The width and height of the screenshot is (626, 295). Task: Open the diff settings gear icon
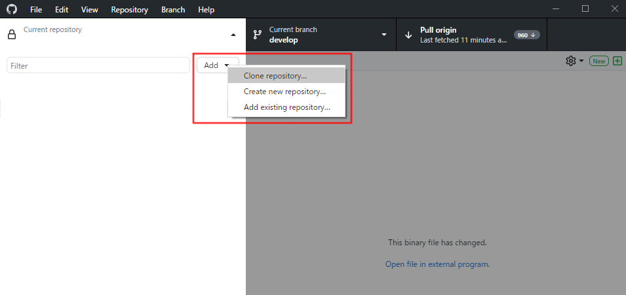[x=570, y=61]
